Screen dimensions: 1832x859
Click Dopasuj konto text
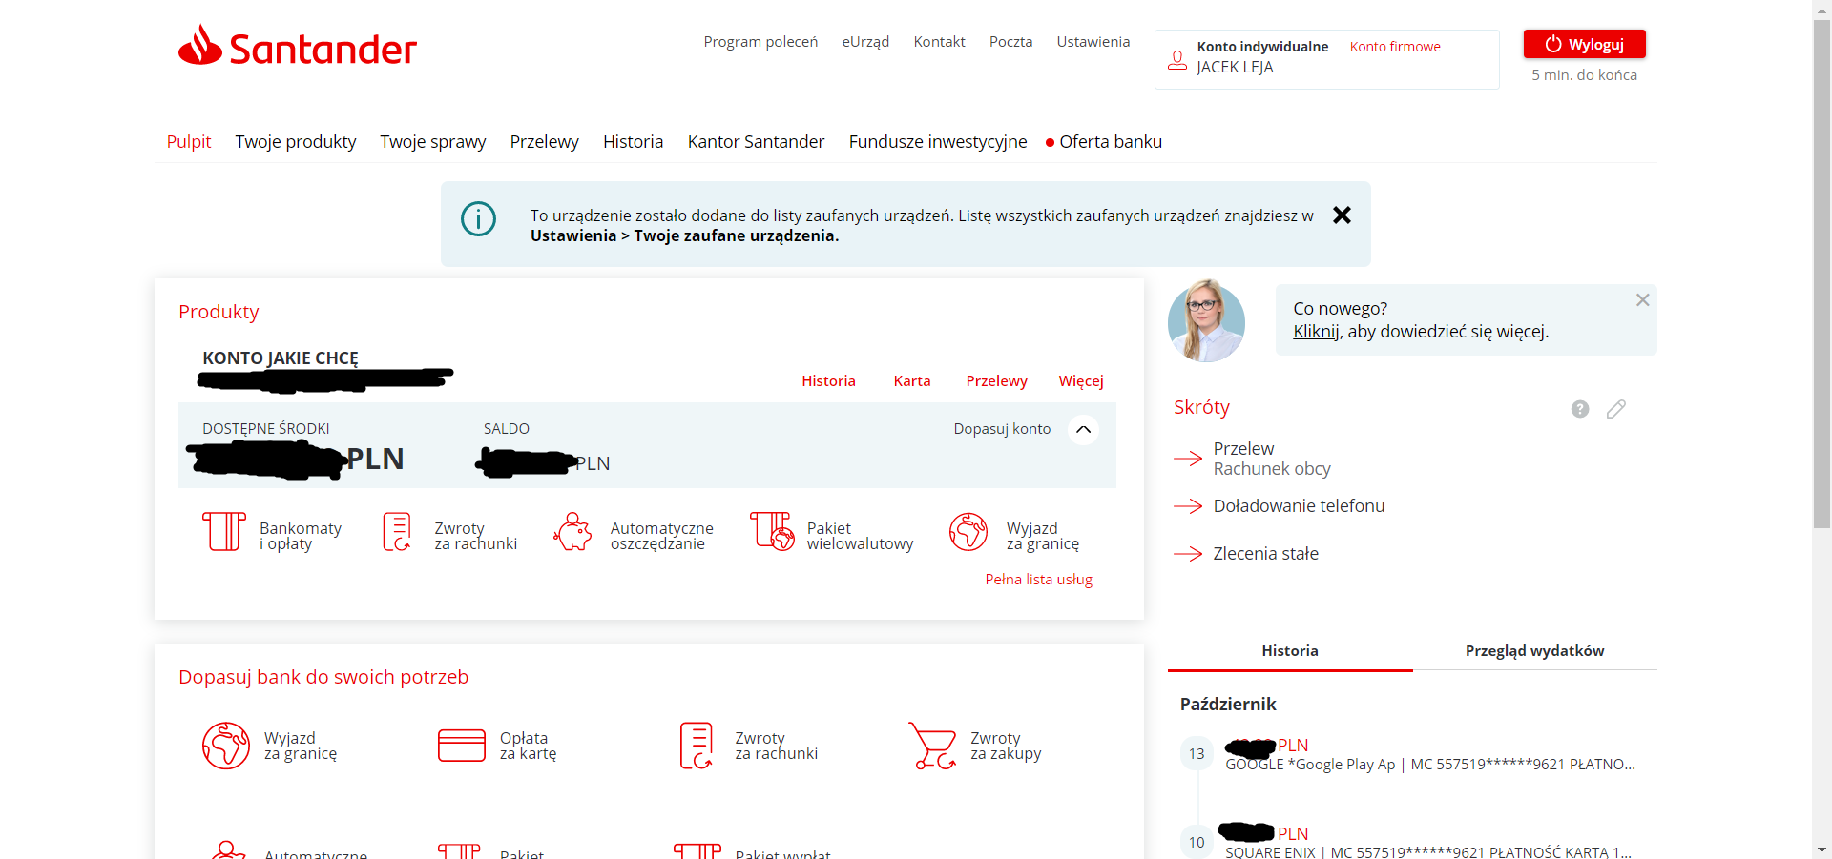click(1002, 429)
